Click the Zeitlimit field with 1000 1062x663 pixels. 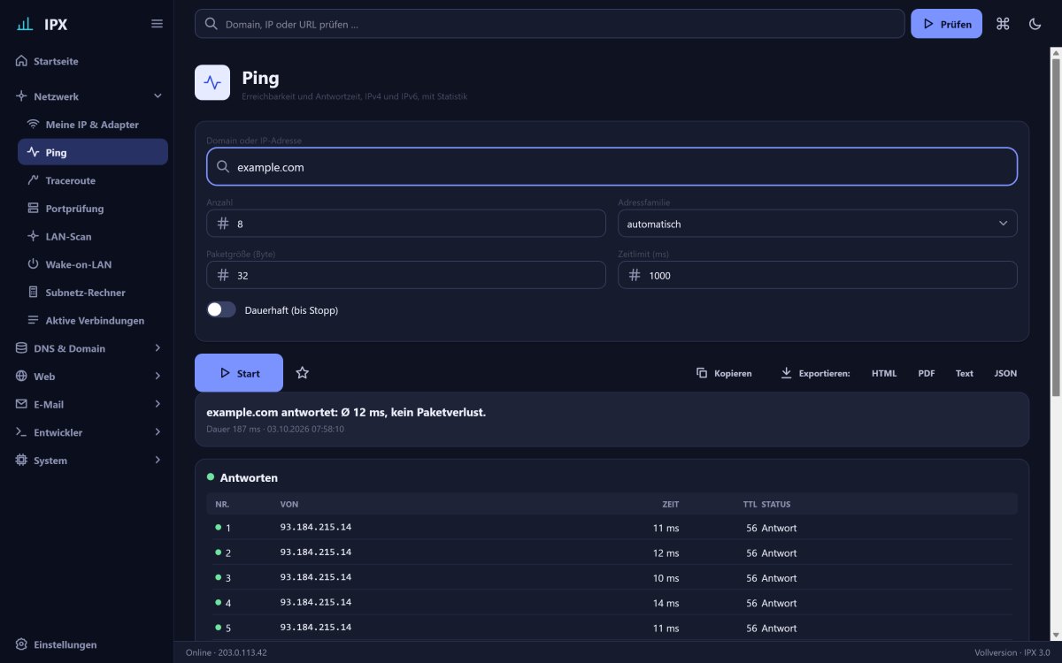coord(817,275)
